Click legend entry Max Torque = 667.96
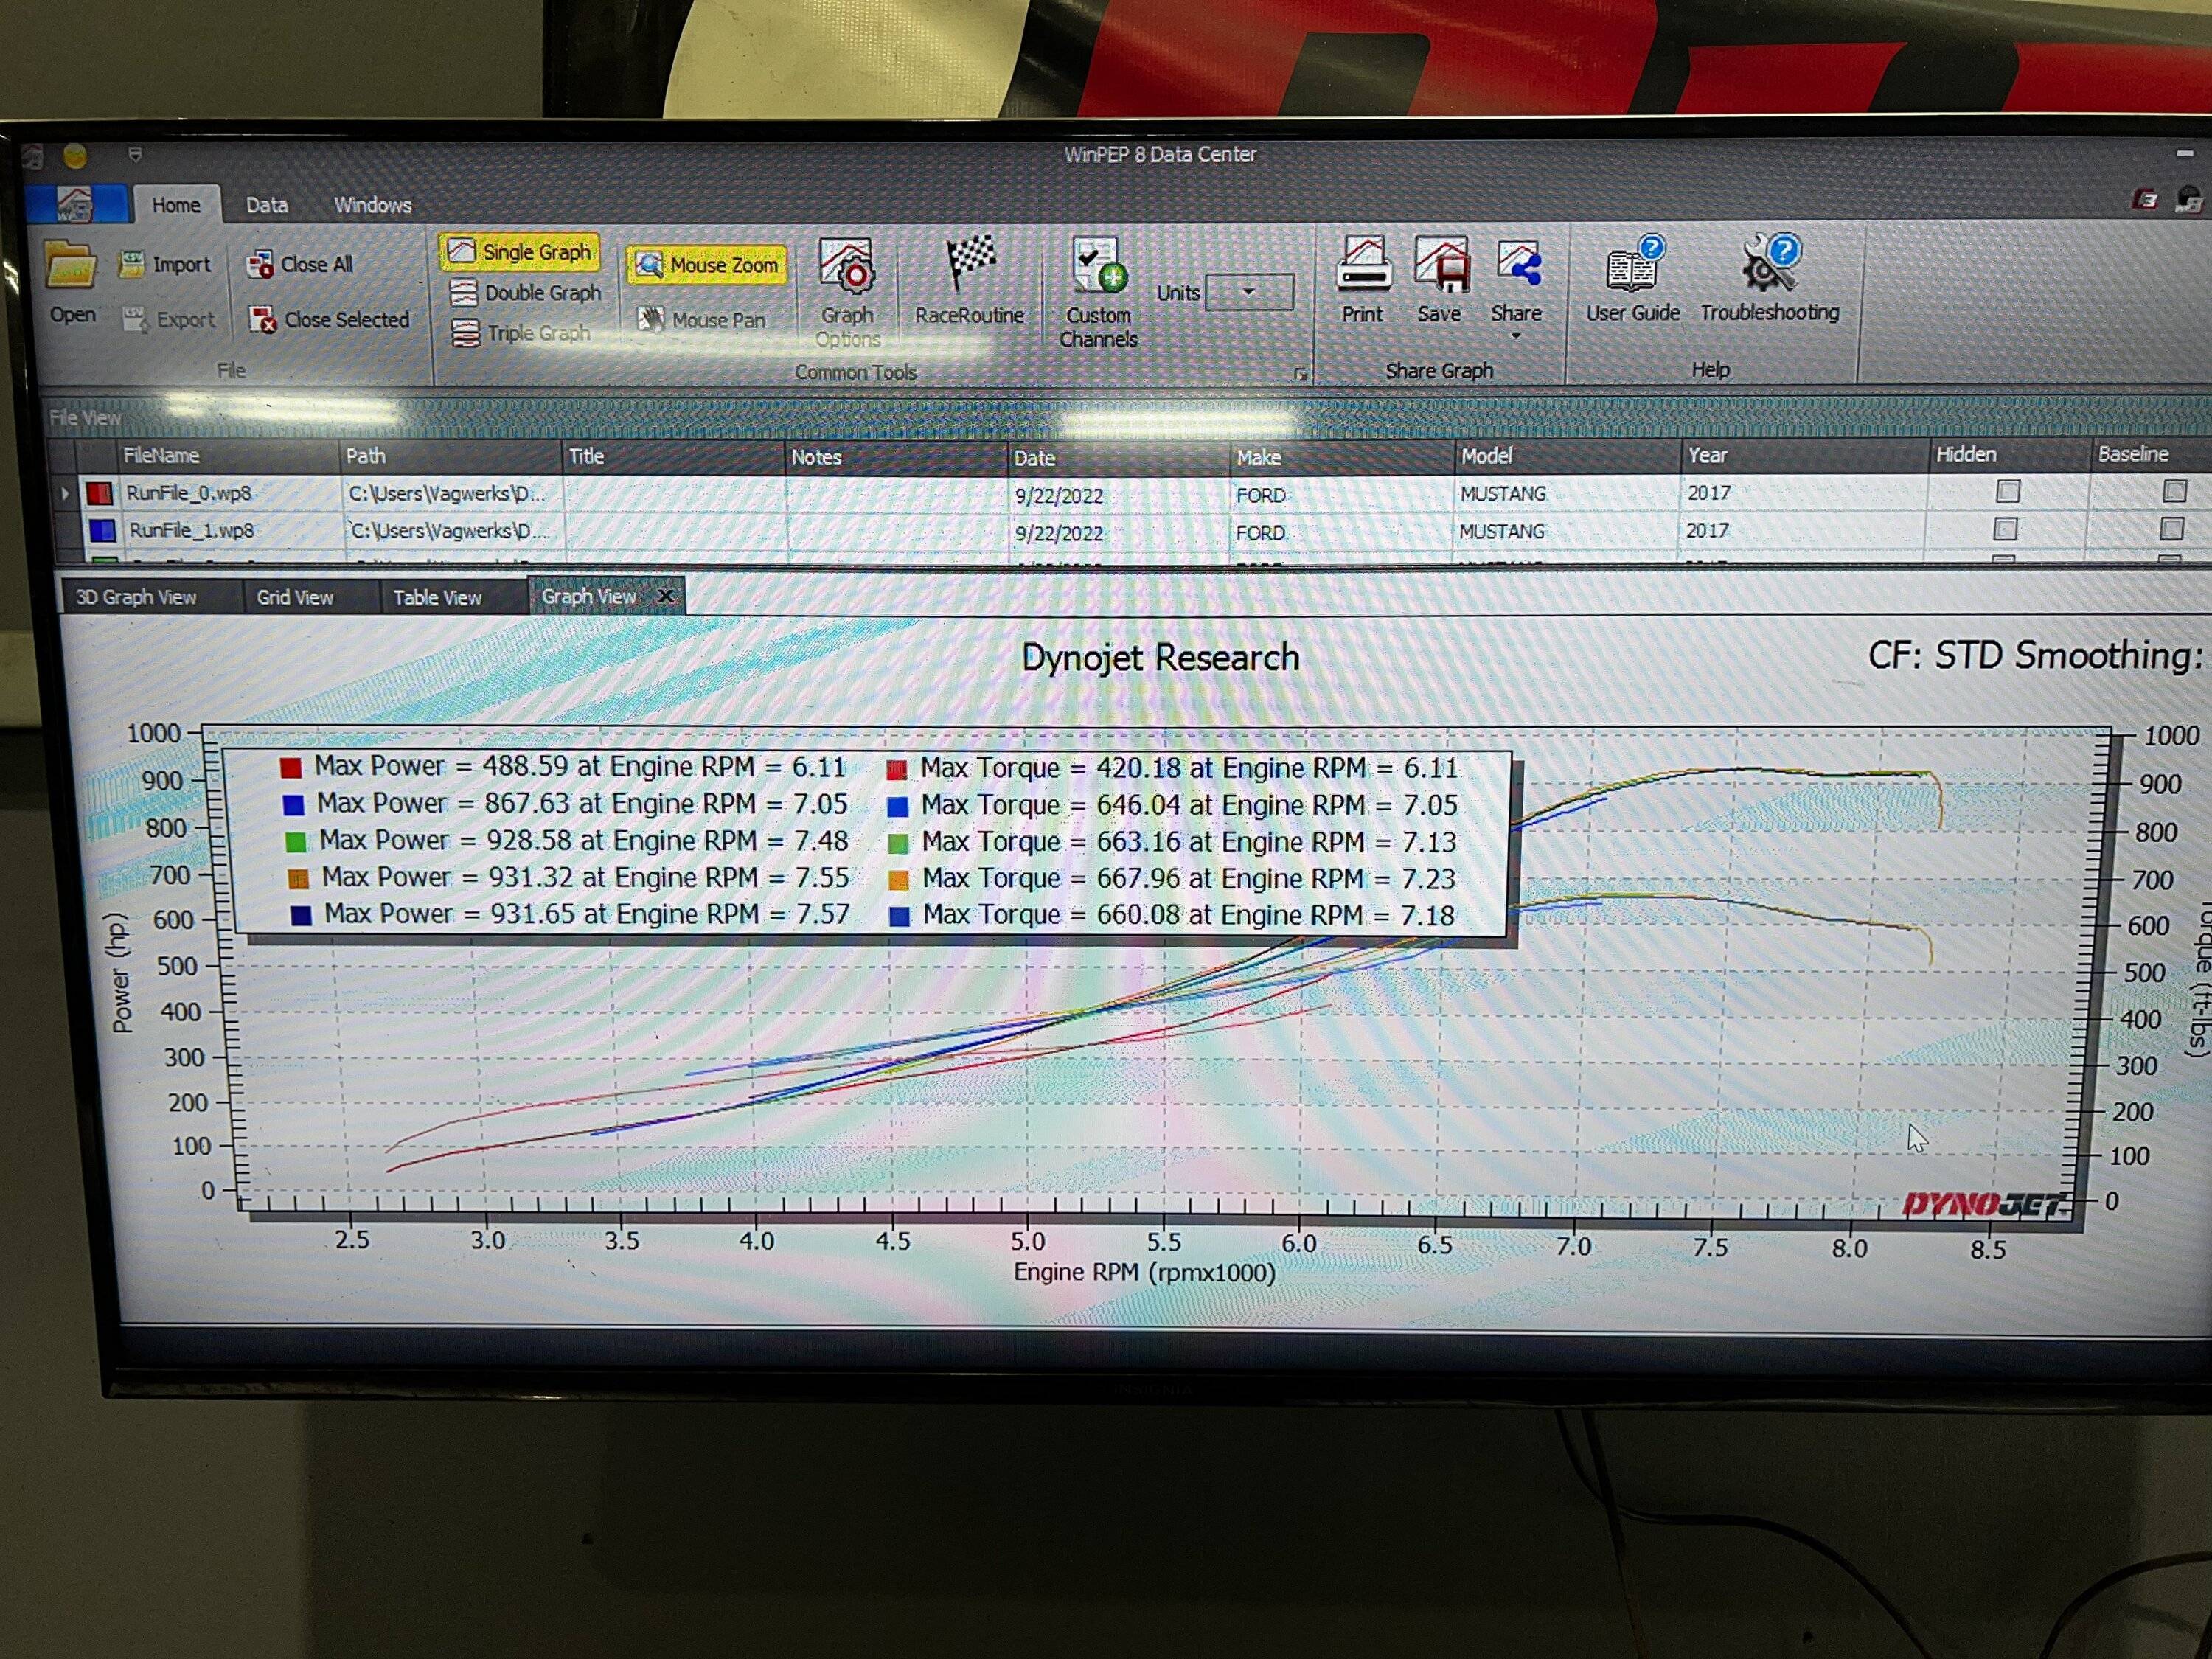2212x1659 pixels. (x=1189, y=878)
